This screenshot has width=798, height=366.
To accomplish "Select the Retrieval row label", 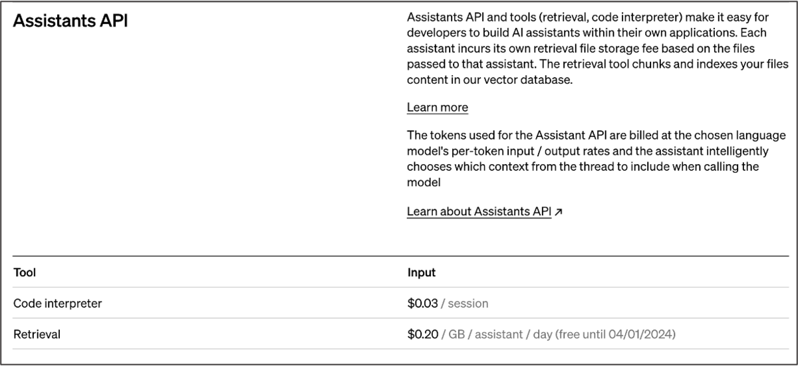I will (37, 335).
